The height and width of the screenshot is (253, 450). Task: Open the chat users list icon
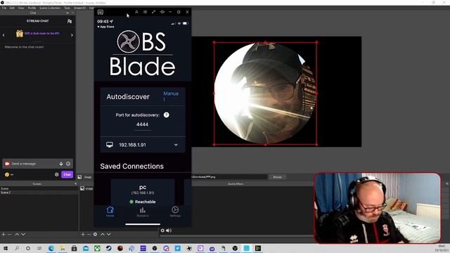pos(70,21)
